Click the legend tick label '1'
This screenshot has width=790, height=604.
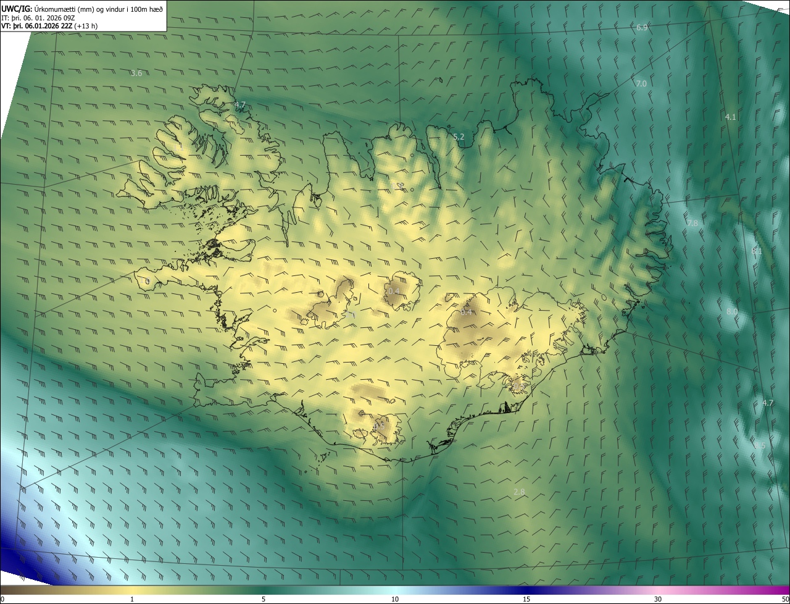pos(132,599)
